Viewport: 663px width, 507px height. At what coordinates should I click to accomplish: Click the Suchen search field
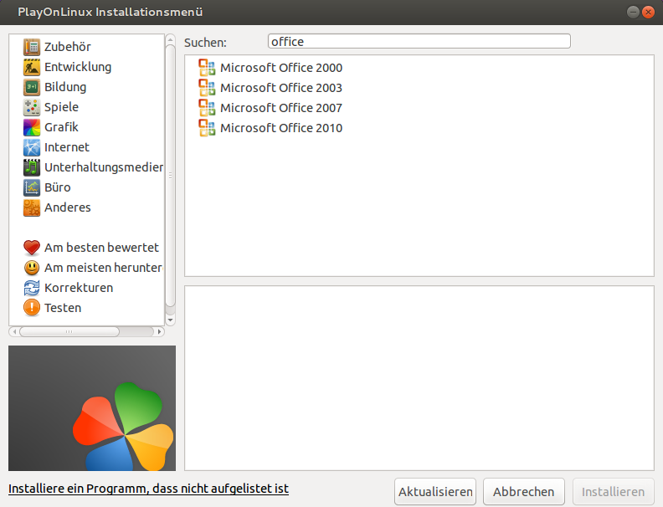(x=419, y=41)
